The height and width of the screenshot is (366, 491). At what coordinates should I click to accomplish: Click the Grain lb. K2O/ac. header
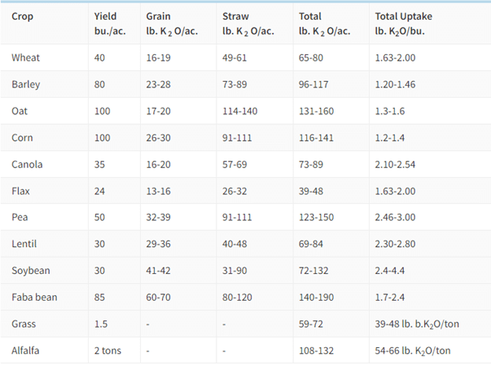click(x=174, y=24)
